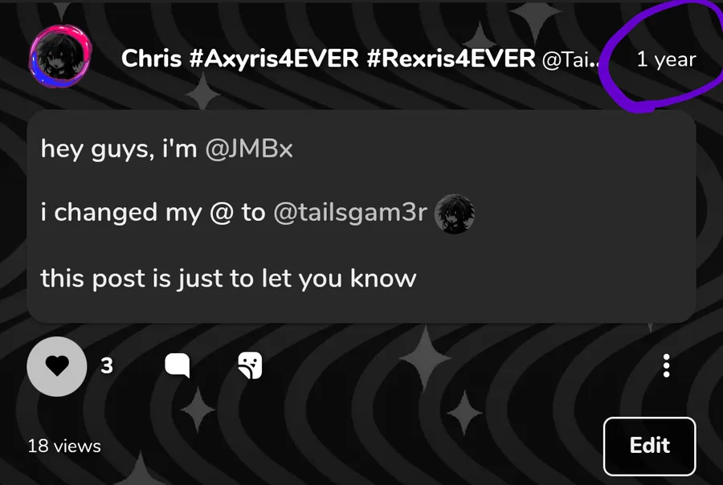Click the display name Chris #Axyris4EVER #Rexris4EVER
723x485 pixels.
coord(329,59)
